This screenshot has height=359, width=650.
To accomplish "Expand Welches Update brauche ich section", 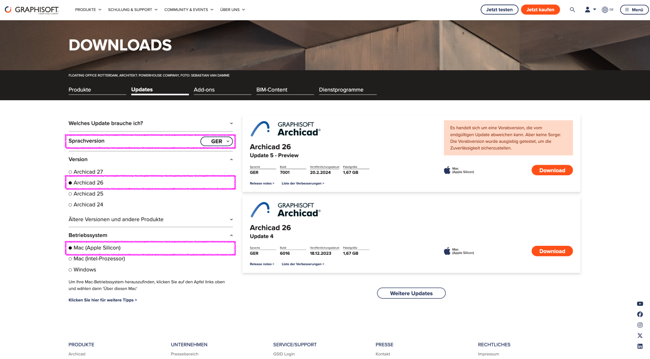I will click(151, 123).
